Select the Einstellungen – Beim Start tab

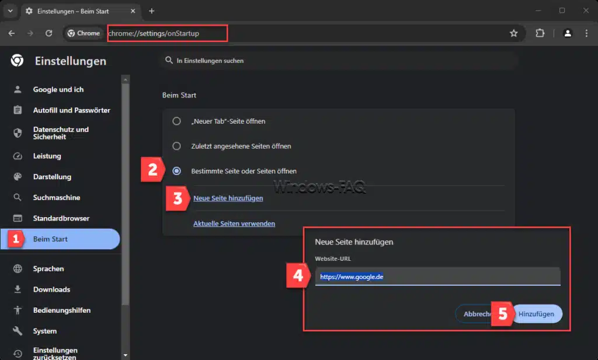pos(81,12)
